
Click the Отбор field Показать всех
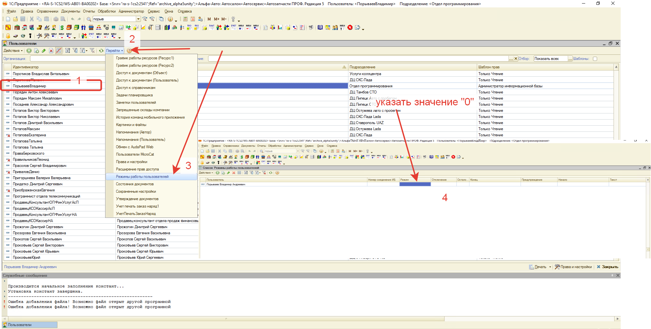click(551, 59)
